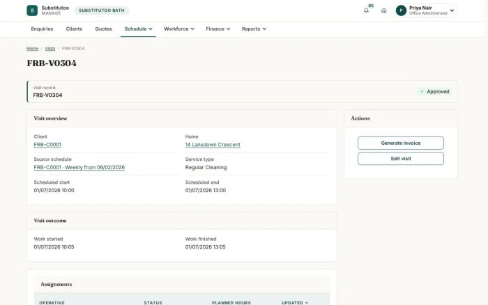This screenshot has height=305, width=488.
Task: Open client FRB-C0001 link
Action: (x=47, y=145)
